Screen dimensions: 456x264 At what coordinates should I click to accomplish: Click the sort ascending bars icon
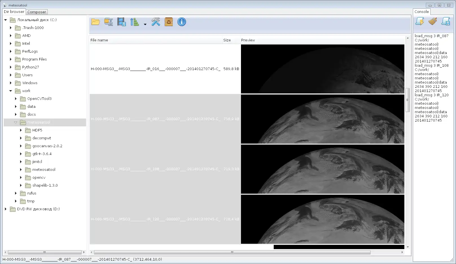coord(135,22)
